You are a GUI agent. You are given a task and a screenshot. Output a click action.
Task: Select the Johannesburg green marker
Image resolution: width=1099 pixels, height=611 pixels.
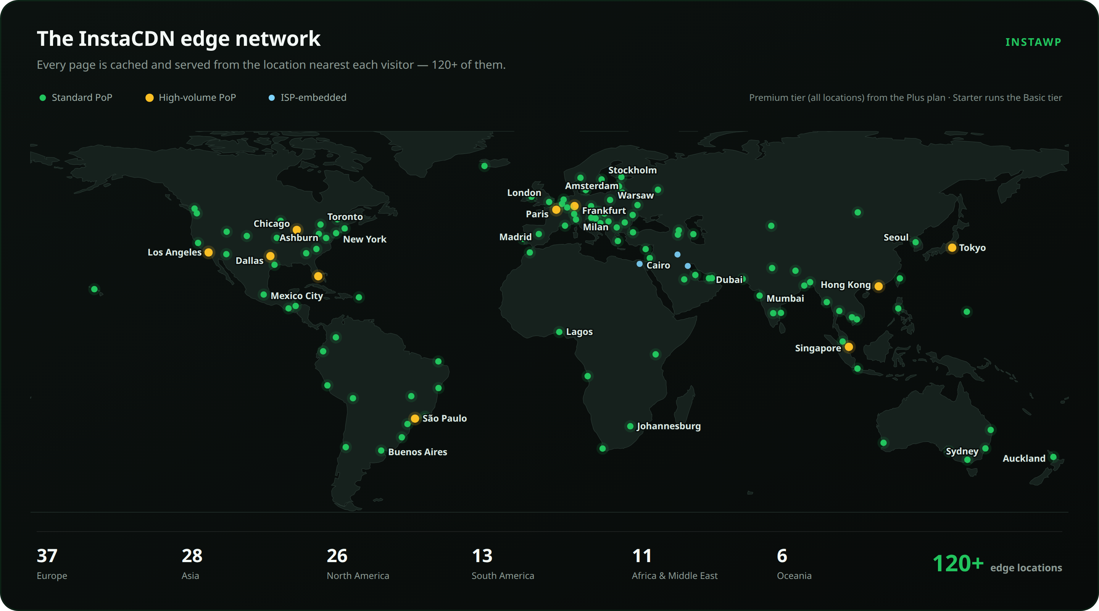630,426
